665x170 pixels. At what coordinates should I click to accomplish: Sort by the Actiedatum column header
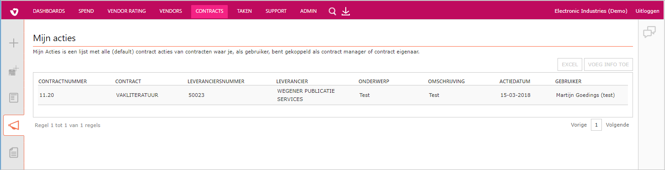click(515, 81)
